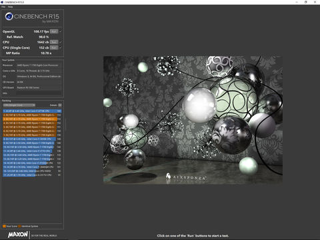Click the Cinebench R15 sphere logo
The height and width of the screenshot is (240, 320).
(9, 17)
